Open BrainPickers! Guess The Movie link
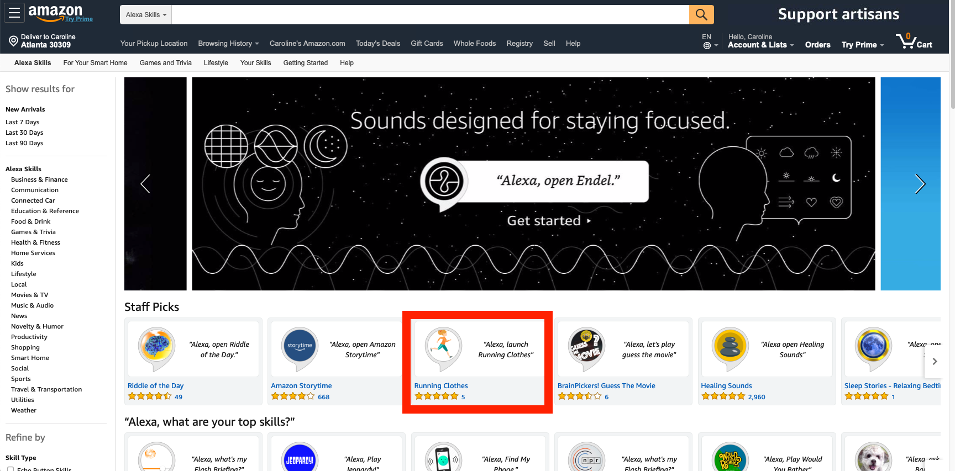955x471 pixels. pos(606,386)
